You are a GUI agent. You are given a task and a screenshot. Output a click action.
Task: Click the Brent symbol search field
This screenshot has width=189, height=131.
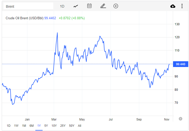click(28, 6)
